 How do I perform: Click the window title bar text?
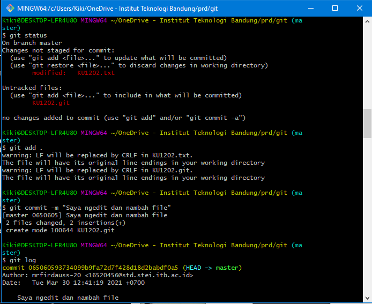tap(117, 9)
